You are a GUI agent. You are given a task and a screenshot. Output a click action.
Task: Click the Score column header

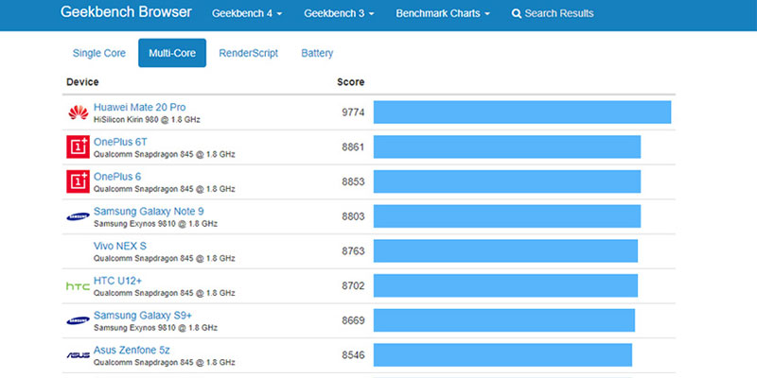[350, 82]
